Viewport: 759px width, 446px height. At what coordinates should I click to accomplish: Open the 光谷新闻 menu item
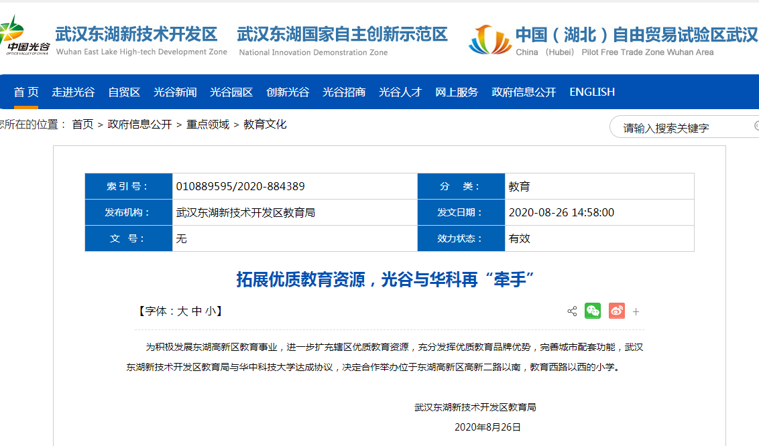[x=175, y=92]
